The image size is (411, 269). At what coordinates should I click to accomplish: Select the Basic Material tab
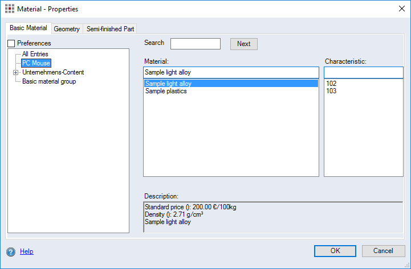(29, 28)
